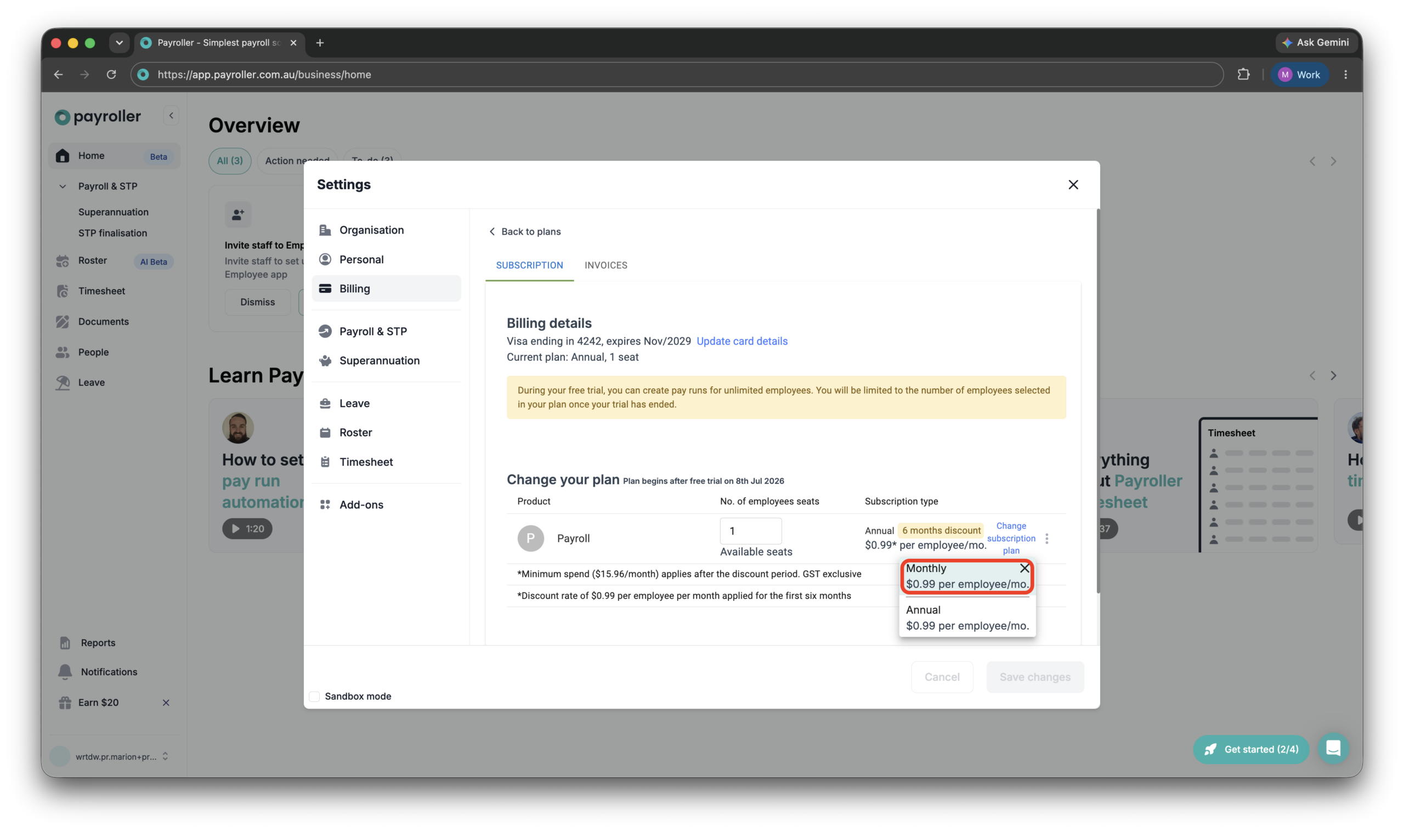Screen dimensions: 1404x832
Task: Open Timesheet settings in Settings dialog
Action: (x=386, y=461)
